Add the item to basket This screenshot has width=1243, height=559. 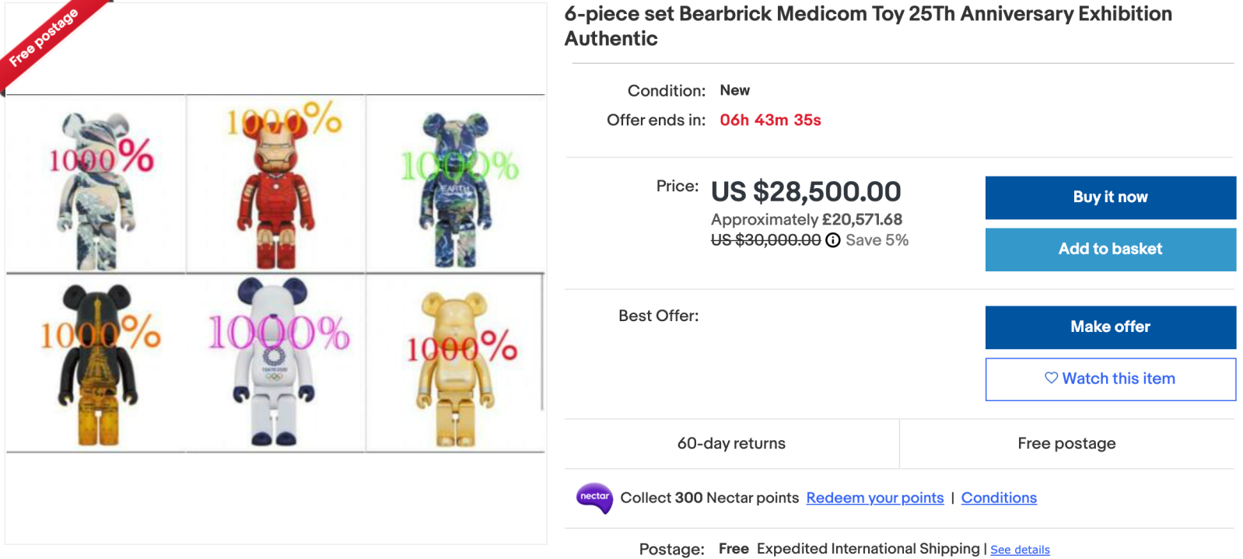point(1110,250)
